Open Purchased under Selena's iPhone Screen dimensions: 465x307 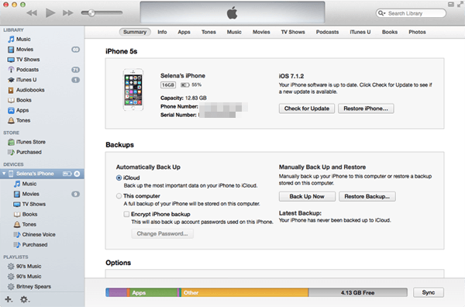point(30,244)
